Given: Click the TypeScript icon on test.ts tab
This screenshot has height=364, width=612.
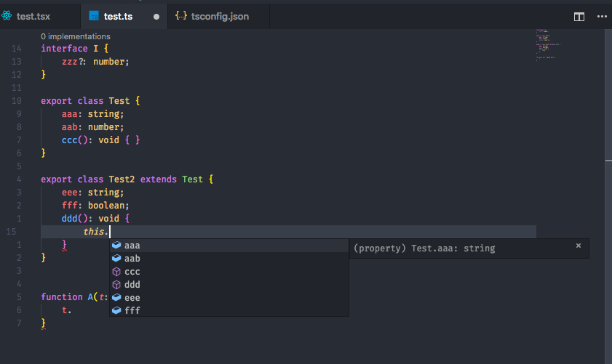Looking at the screenshot, I should click(x=94, y=16).
